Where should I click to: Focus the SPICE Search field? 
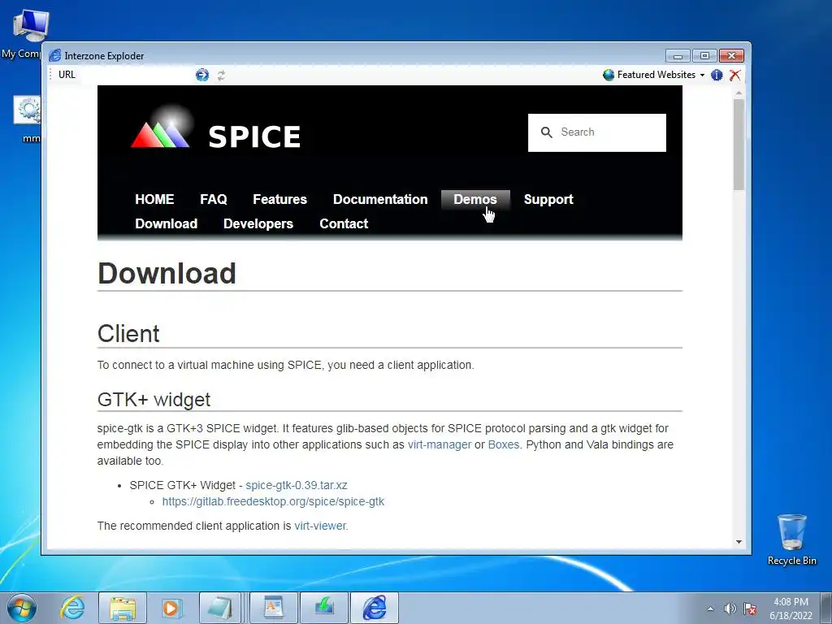pyautogui.click(x=597, y=132)
